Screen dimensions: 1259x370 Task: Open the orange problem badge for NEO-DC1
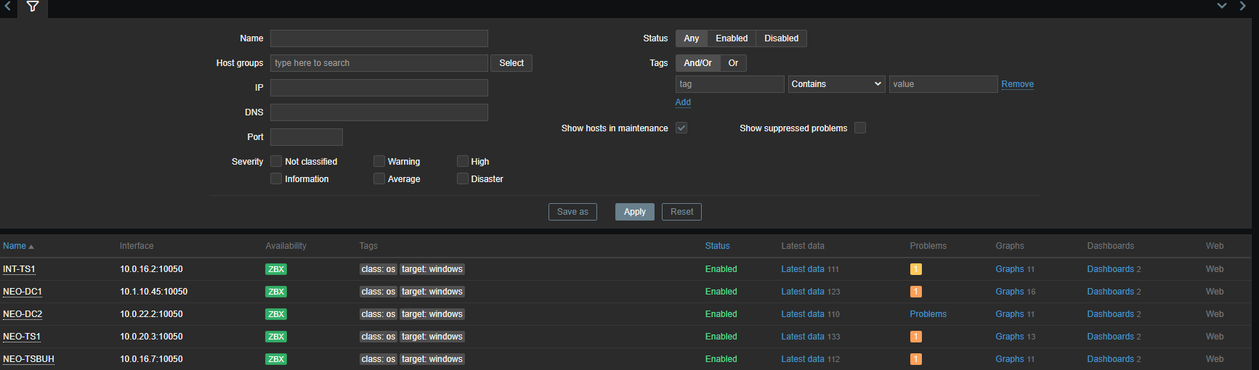pos(915,292)
